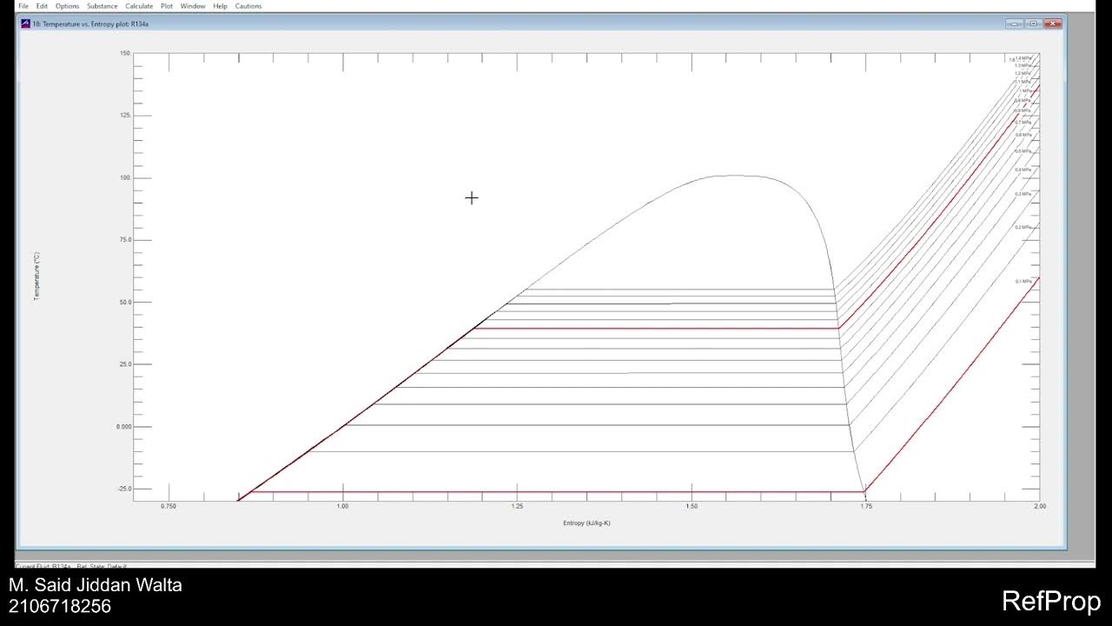Click the plot window title bar text
Viewport: 1112px width, 626px height.
[90, 24]
